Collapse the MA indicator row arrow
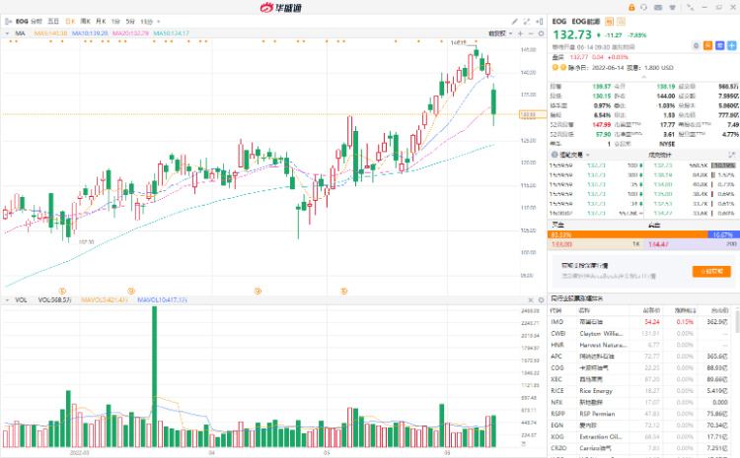The image size is (740, 458). (x=7, y=33)
